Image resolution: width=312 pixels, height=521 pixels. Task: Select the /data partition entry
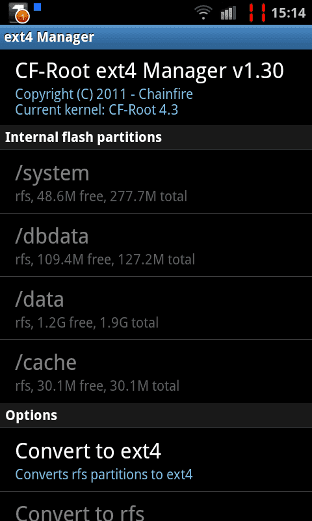pyautogui.click(x=156, y=308)
